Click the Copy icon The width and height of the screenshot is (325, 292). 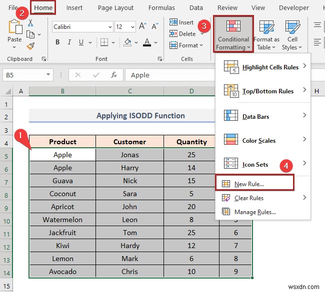coord(30,34)
